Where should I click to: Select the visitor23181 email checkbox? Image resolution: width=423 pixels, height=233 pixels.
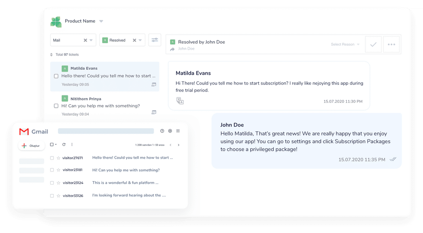(x=52, y=170)
